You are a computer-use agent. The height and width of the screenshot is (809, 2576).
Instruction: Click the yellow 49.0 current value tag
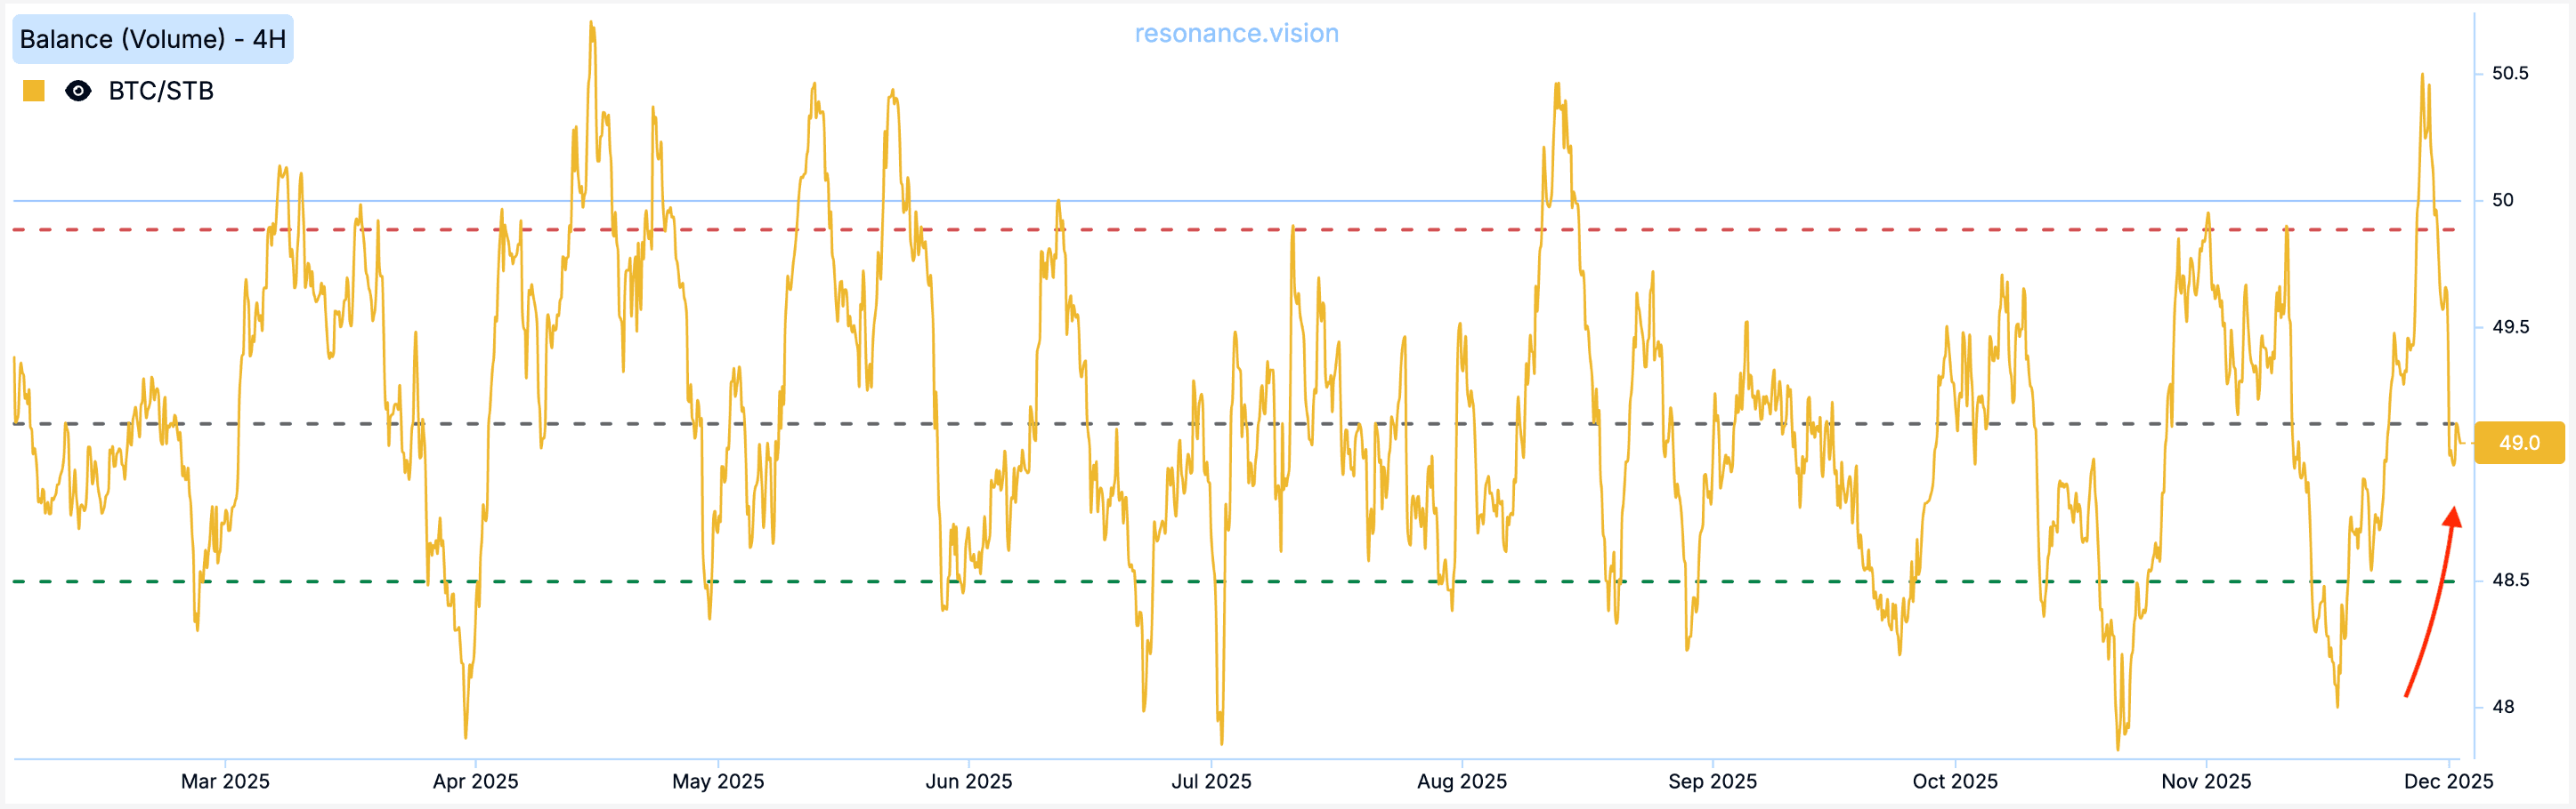click(2518, 443)
